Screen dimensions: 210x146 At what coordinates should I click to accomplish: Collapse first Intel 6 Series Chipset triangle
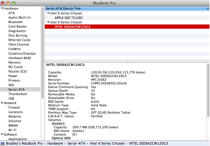pyautogui.click(x=48, y=13)
